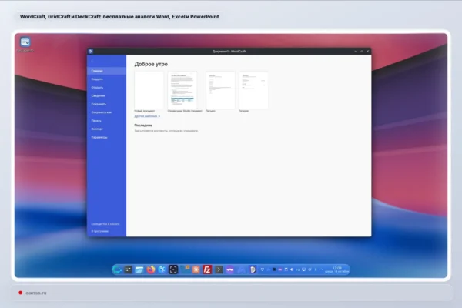
Task: Open the Справочник Studio template thumbnail
Action: point(182,90)
